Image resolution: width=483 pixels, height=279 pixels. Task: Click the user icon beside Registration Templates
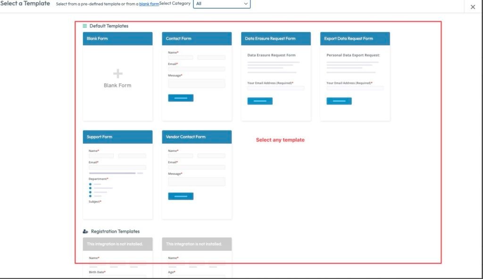click(x=85, y=231)
